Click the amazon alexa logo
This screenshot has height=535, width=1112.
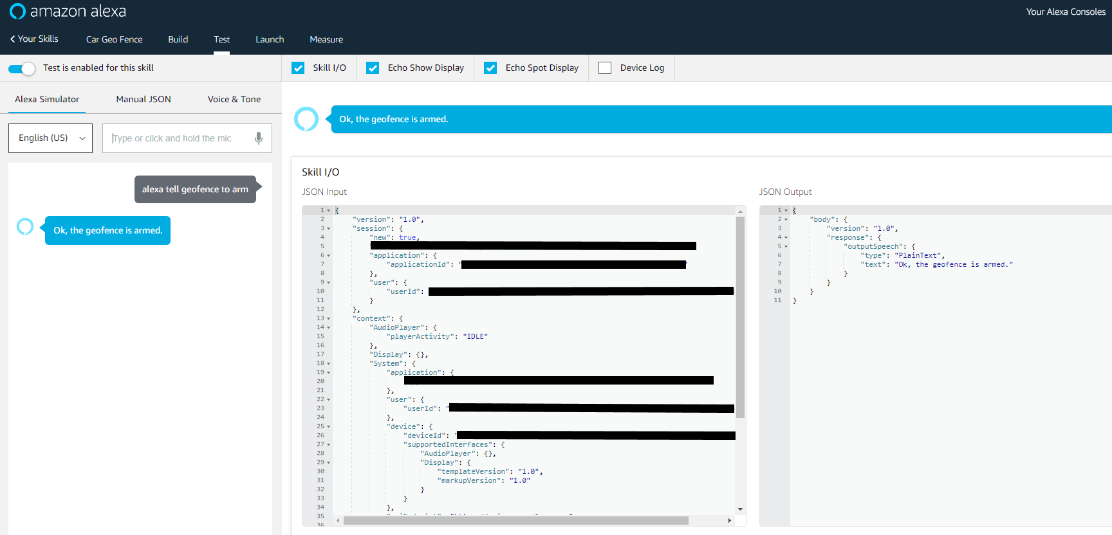point(68,11)
